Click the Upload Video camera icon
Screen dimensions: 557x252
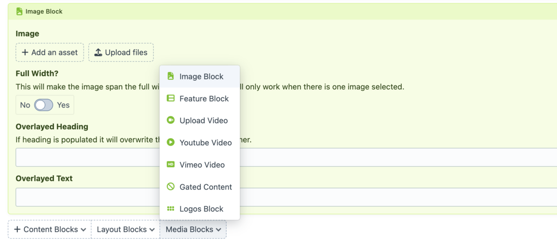(x=171, y=121)
